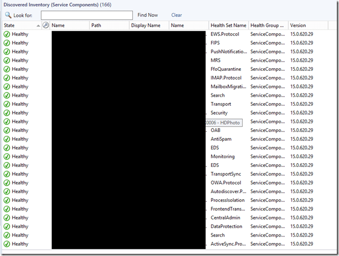The image size is (339, 256).
Task: Sort by the State column header
Action: [16, 25]
